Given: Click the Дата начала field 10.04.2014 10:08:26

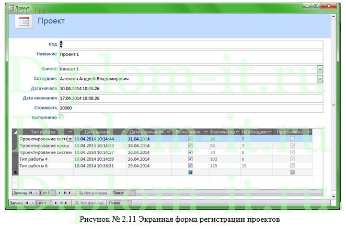Looking at the screenshot, I should pyautogui.click(x=191, y=89).
